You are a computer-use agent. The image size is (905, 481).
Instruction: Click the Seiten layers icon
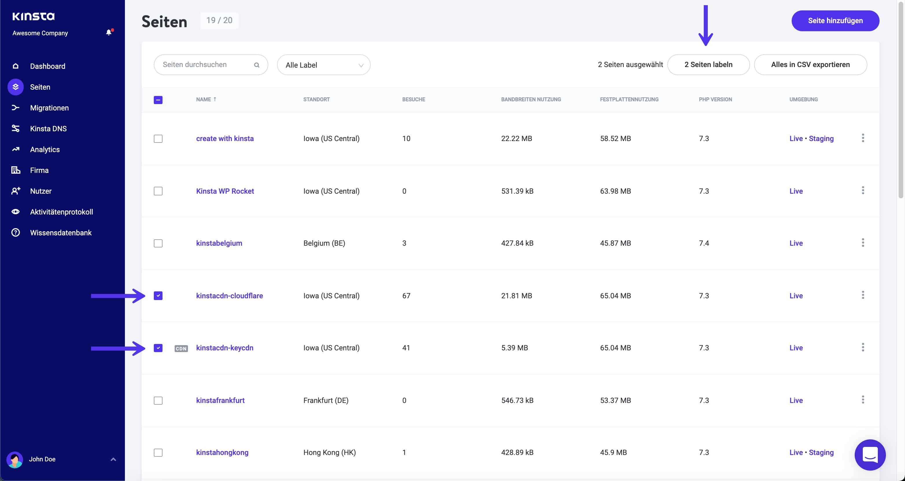tap(15, 87)
